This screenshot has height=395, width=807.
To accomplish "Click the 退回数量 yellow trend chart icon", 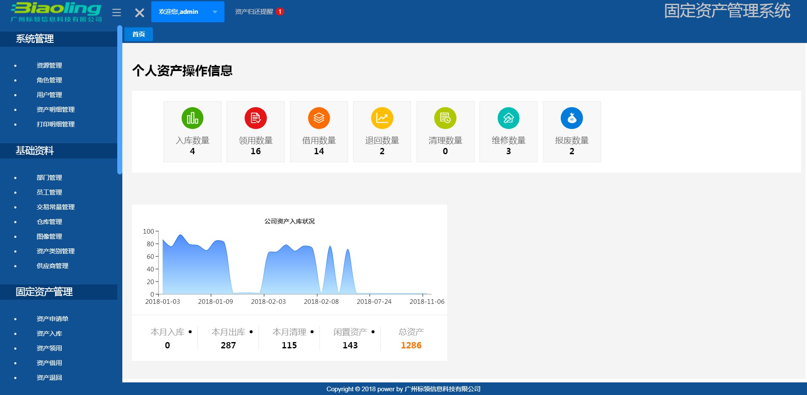I will point(382,118).
